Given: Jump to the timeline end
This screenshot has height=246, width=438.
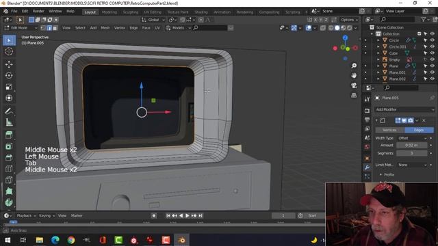Looking at the screenshot, I should coord(201,216).
